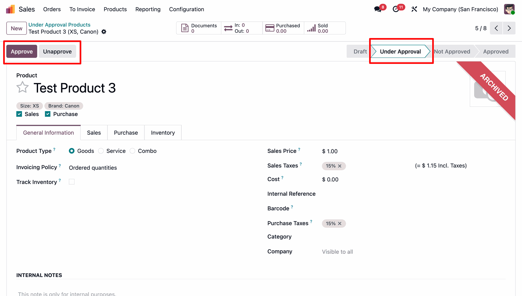Click the debug tools wrench icon
This screenshot has width=522, height=296.
(414, 9)
